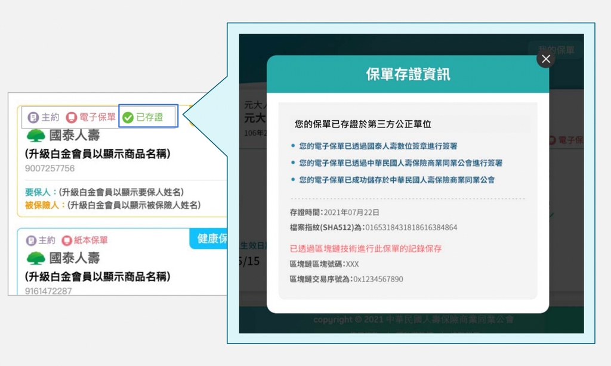Click the 已存證 label on first policy
The image size is (611, 366).
pos(150,117)
